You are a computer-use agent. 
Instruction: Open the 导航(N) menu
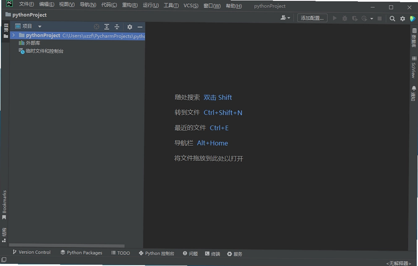pos(88,5)
